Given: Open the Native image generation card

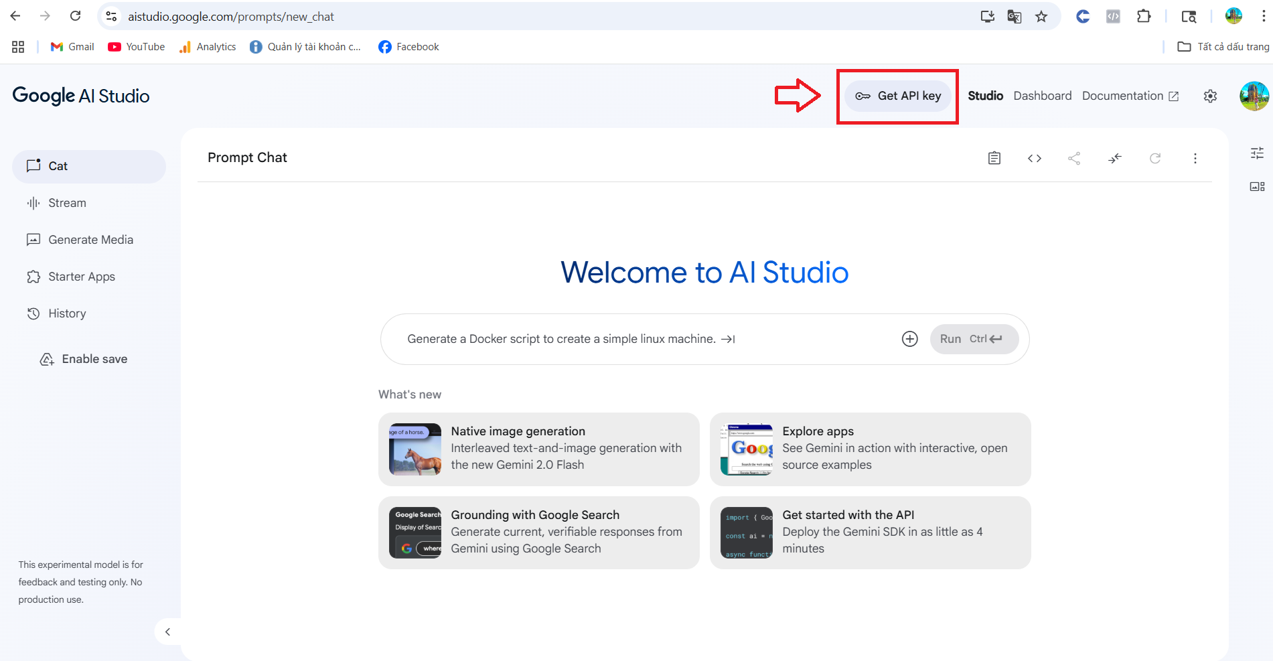Looking at the screenshot, I should (x=538, y=449).
